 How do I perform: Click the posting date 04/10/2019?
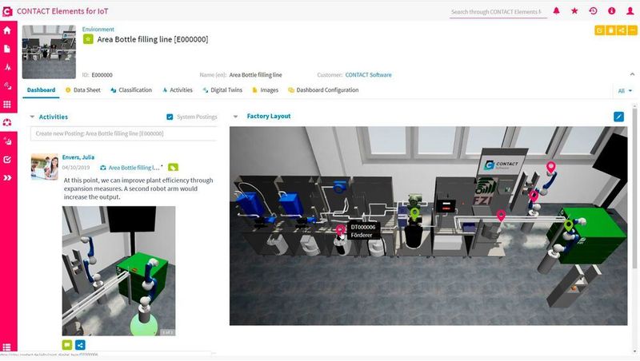(76, 168)
